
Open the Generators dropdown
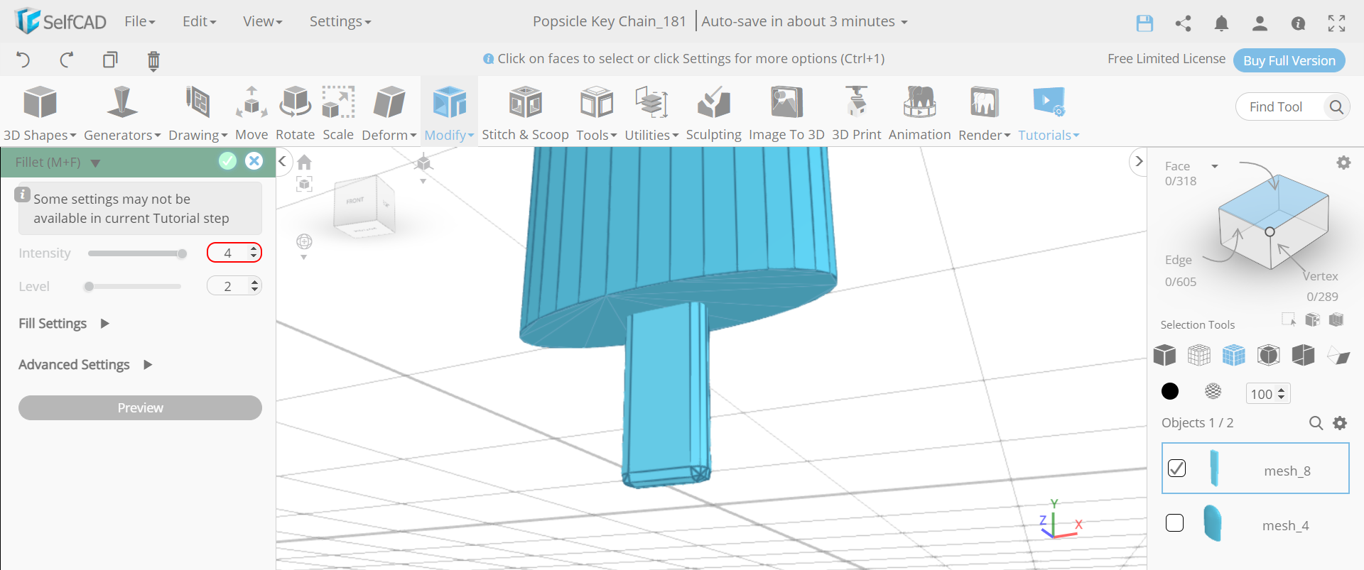tap(122, 114)
